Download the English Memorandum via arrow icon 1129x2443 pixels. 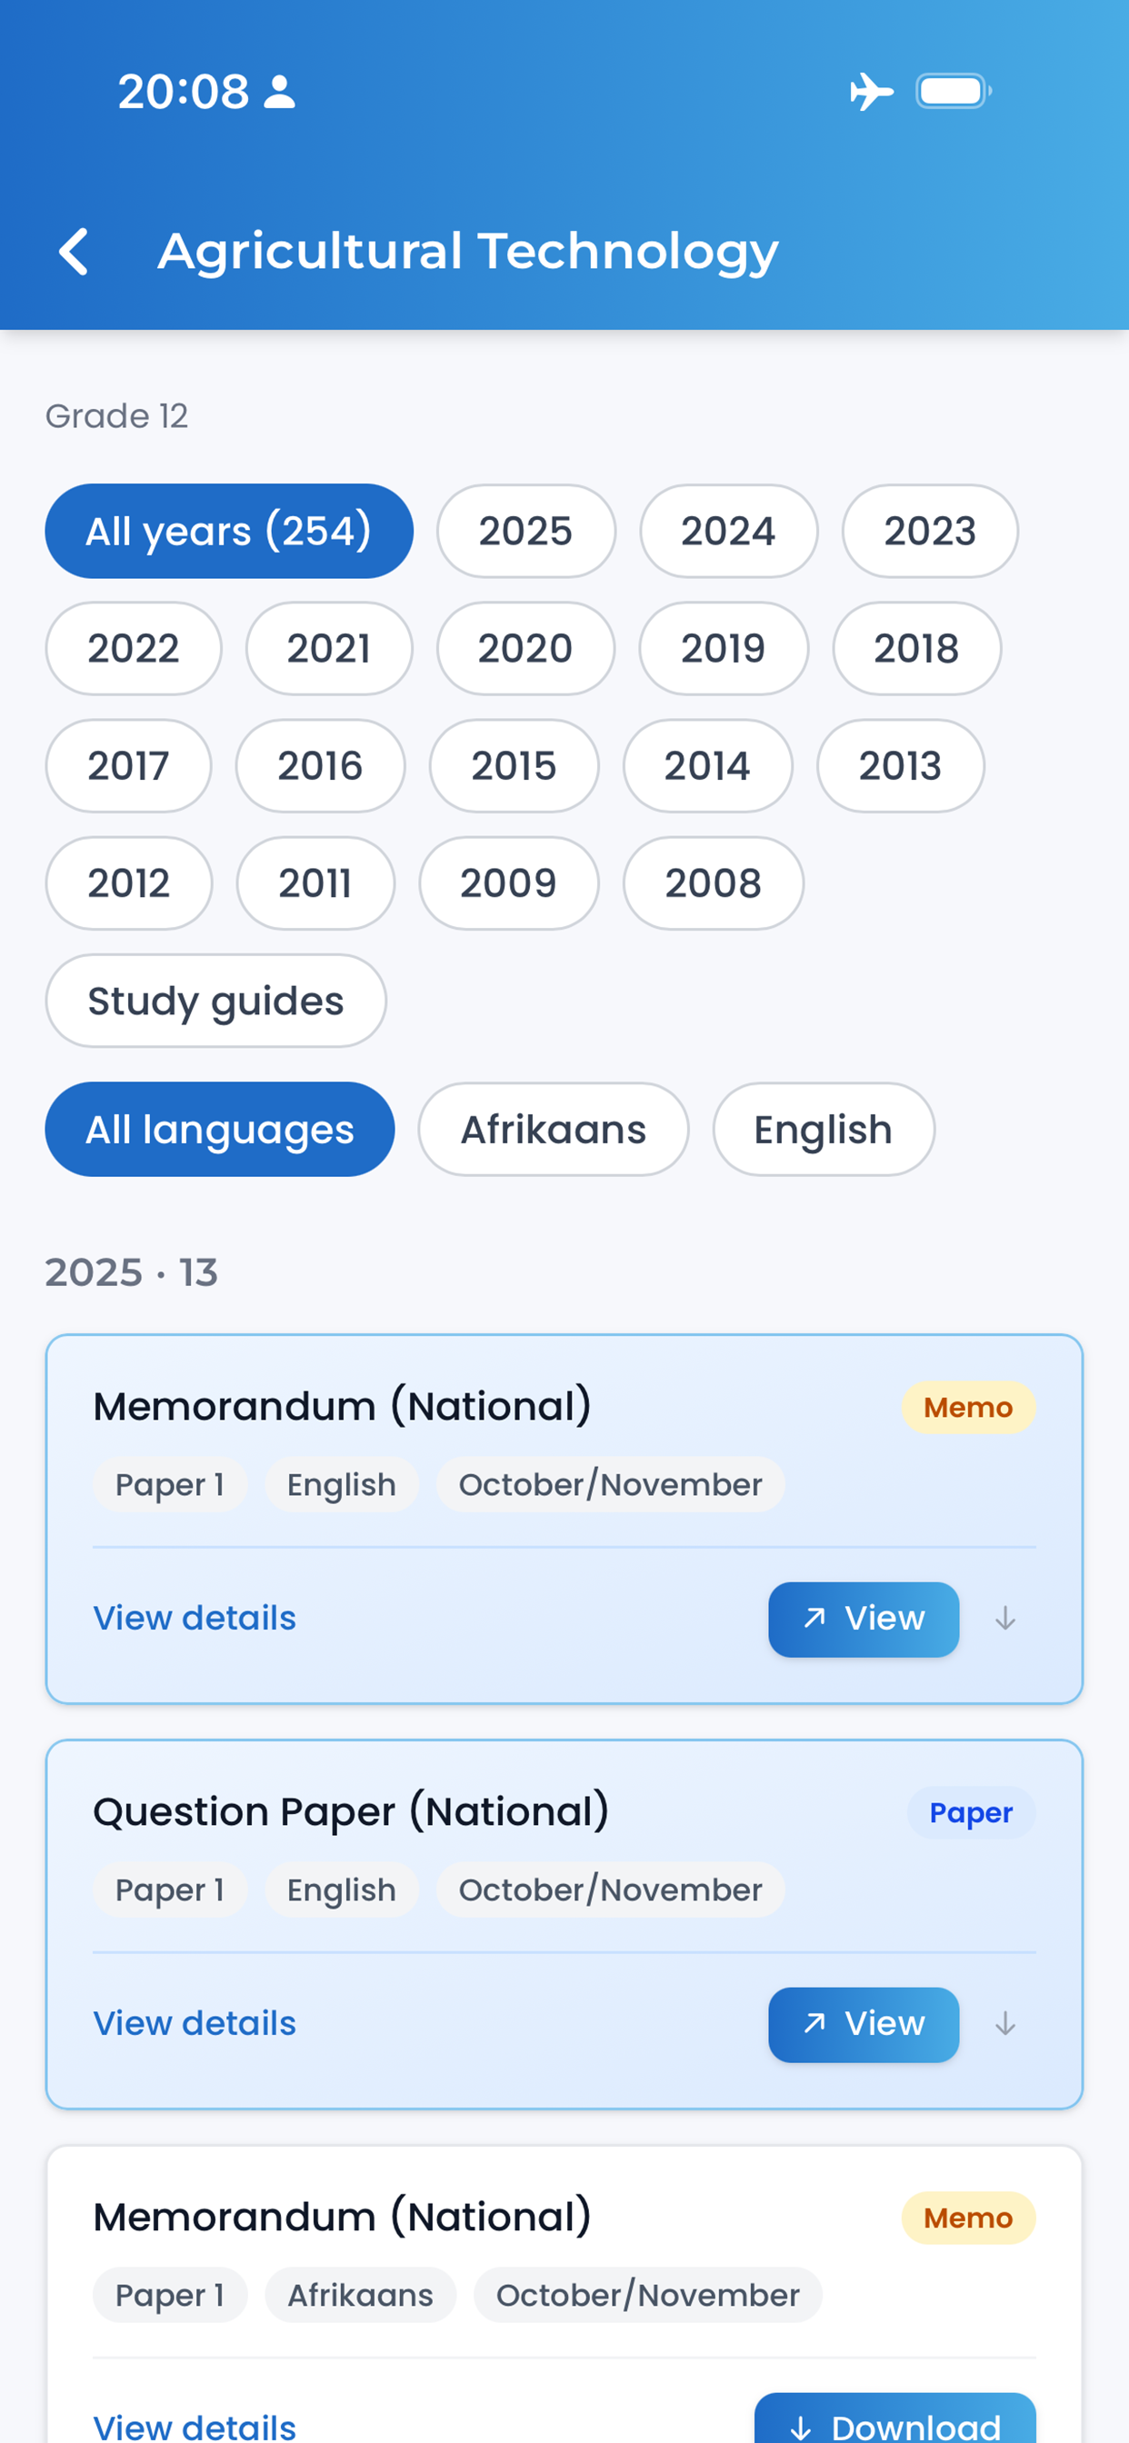point(1004,1619)
